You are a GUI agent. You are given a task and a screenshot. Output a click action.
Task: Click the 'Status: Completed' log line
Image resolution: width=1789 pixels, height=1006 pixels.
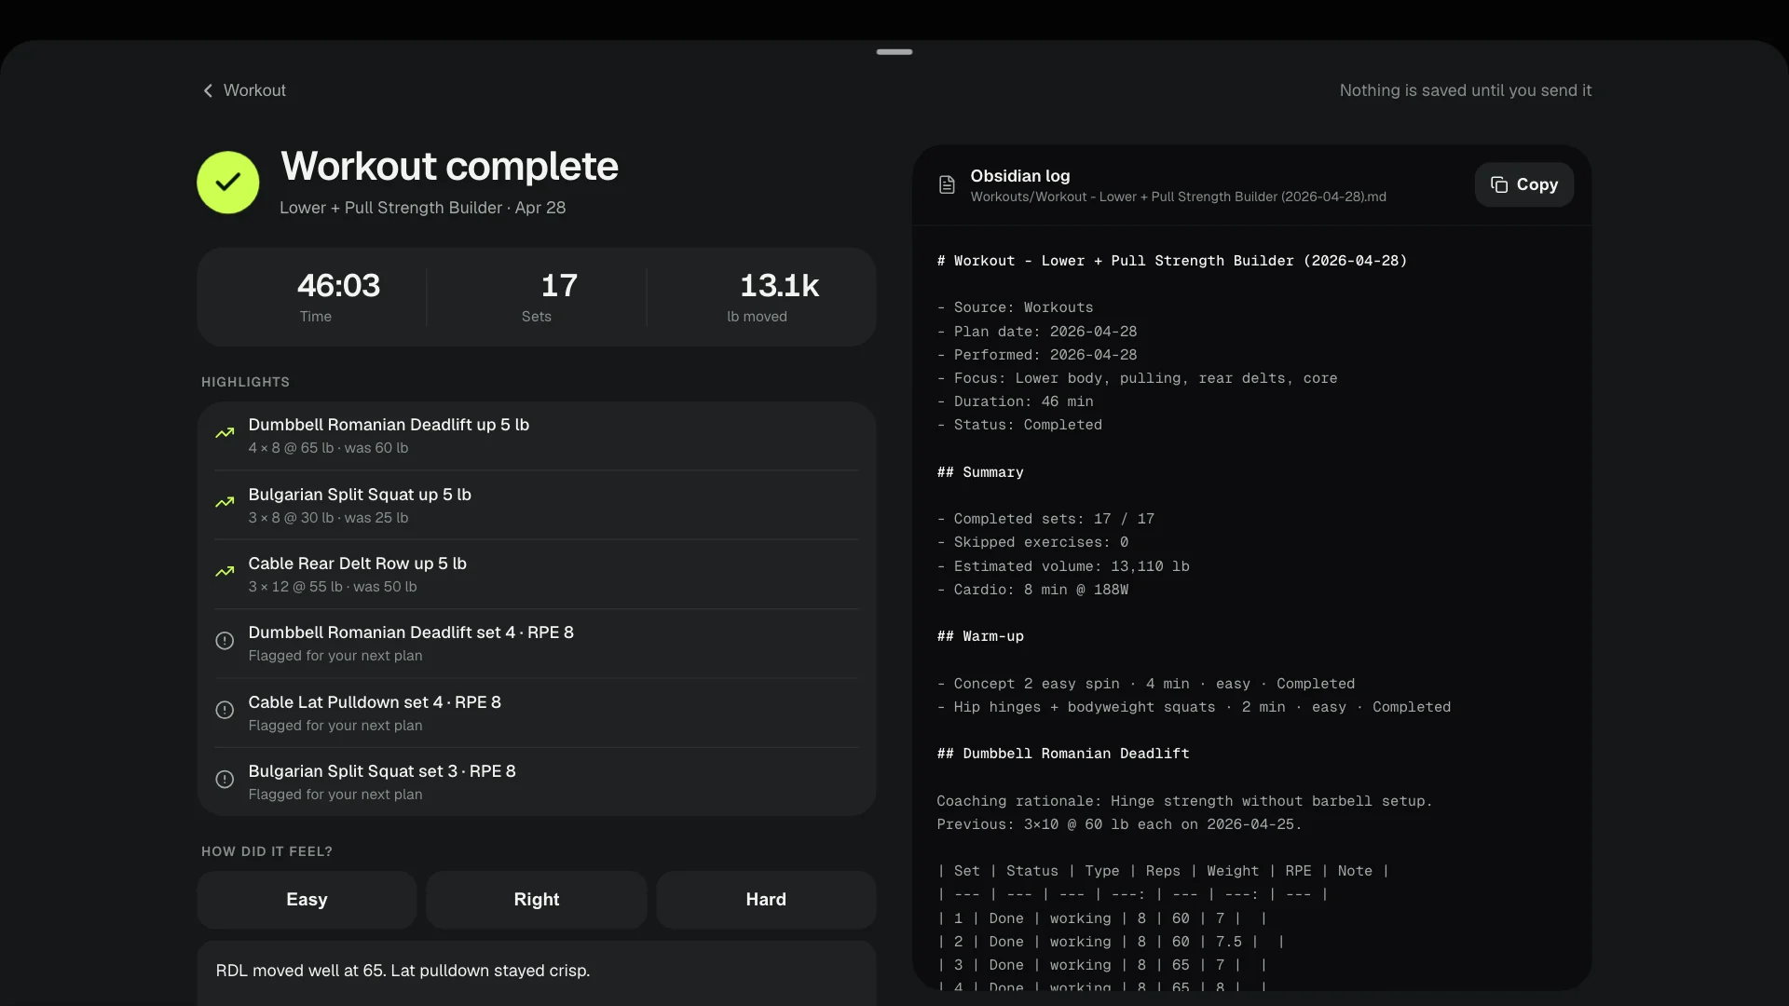point(1019,425)
